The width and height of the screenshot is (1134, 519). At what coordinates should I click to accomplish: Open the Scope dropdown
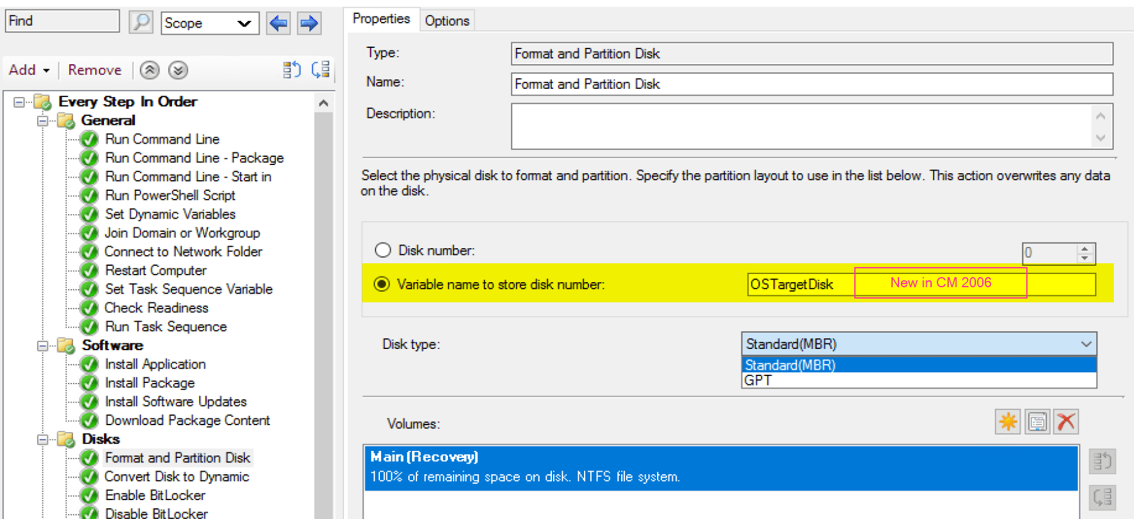pos(209,24)
